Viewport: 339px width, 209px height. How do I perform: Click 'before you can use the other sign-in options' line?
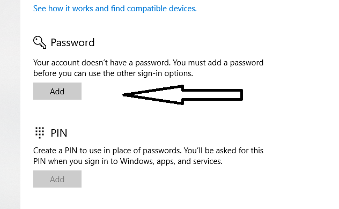[113, 73]
